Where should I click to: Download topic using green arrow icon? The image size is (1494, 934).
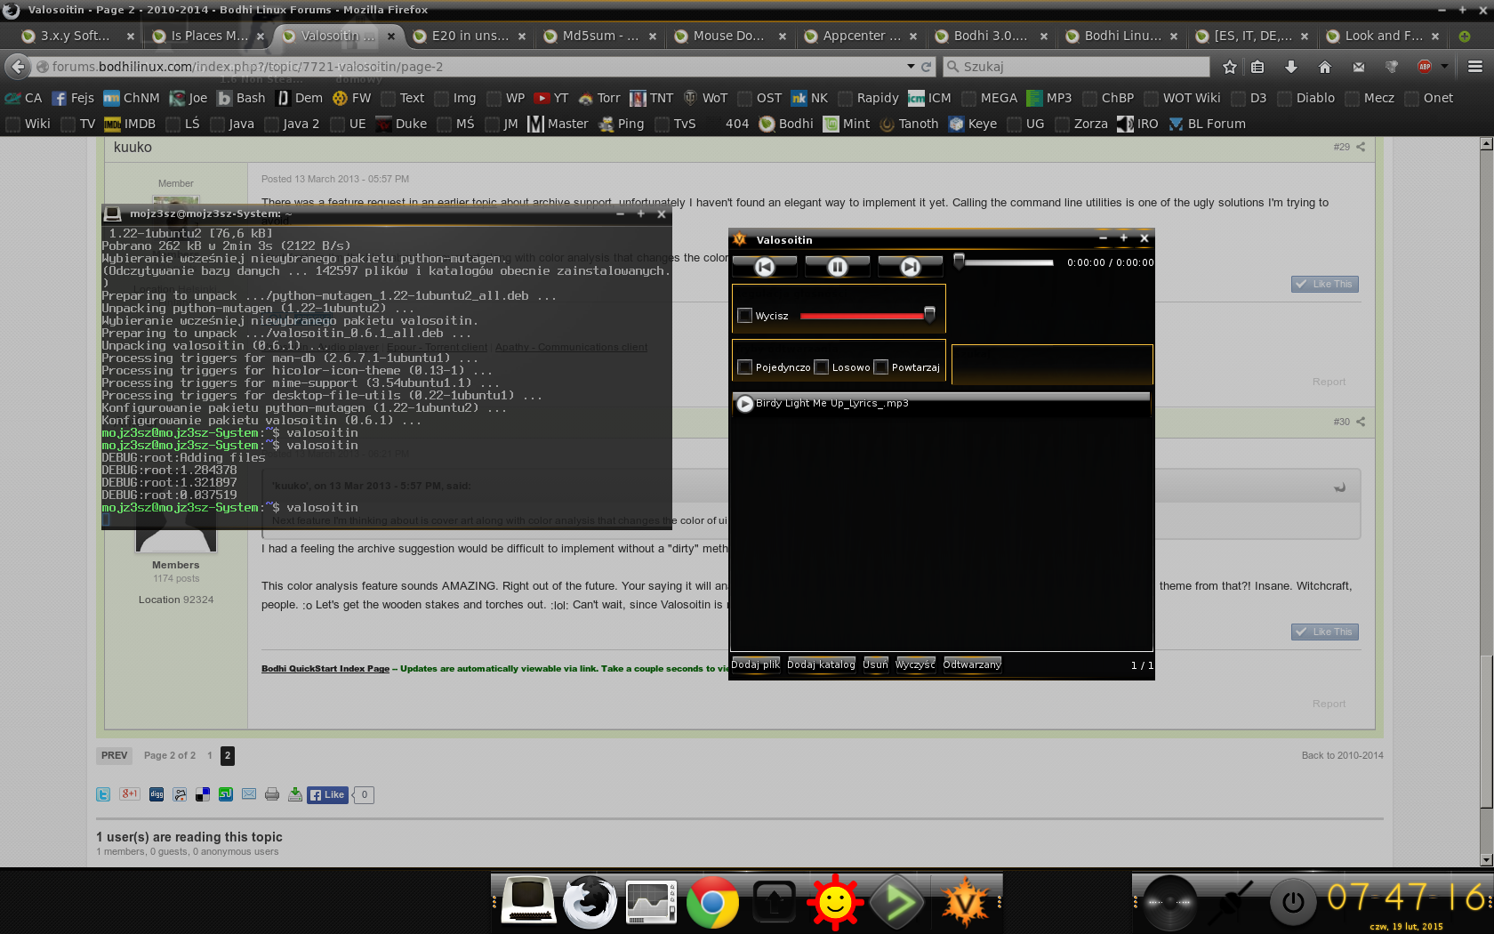[295, 794]
